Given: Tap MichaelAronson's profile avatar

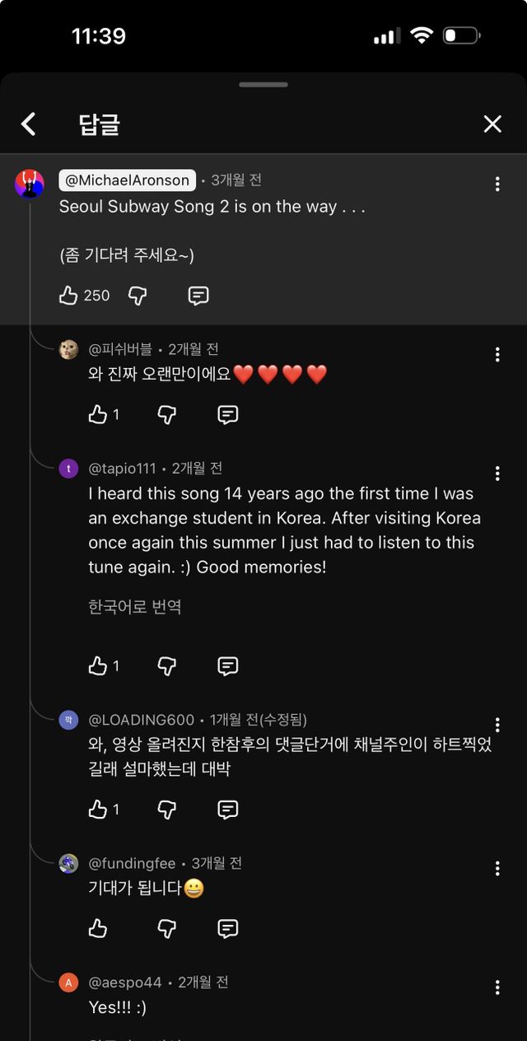Looking at the screenshot, I should (30, 184).
